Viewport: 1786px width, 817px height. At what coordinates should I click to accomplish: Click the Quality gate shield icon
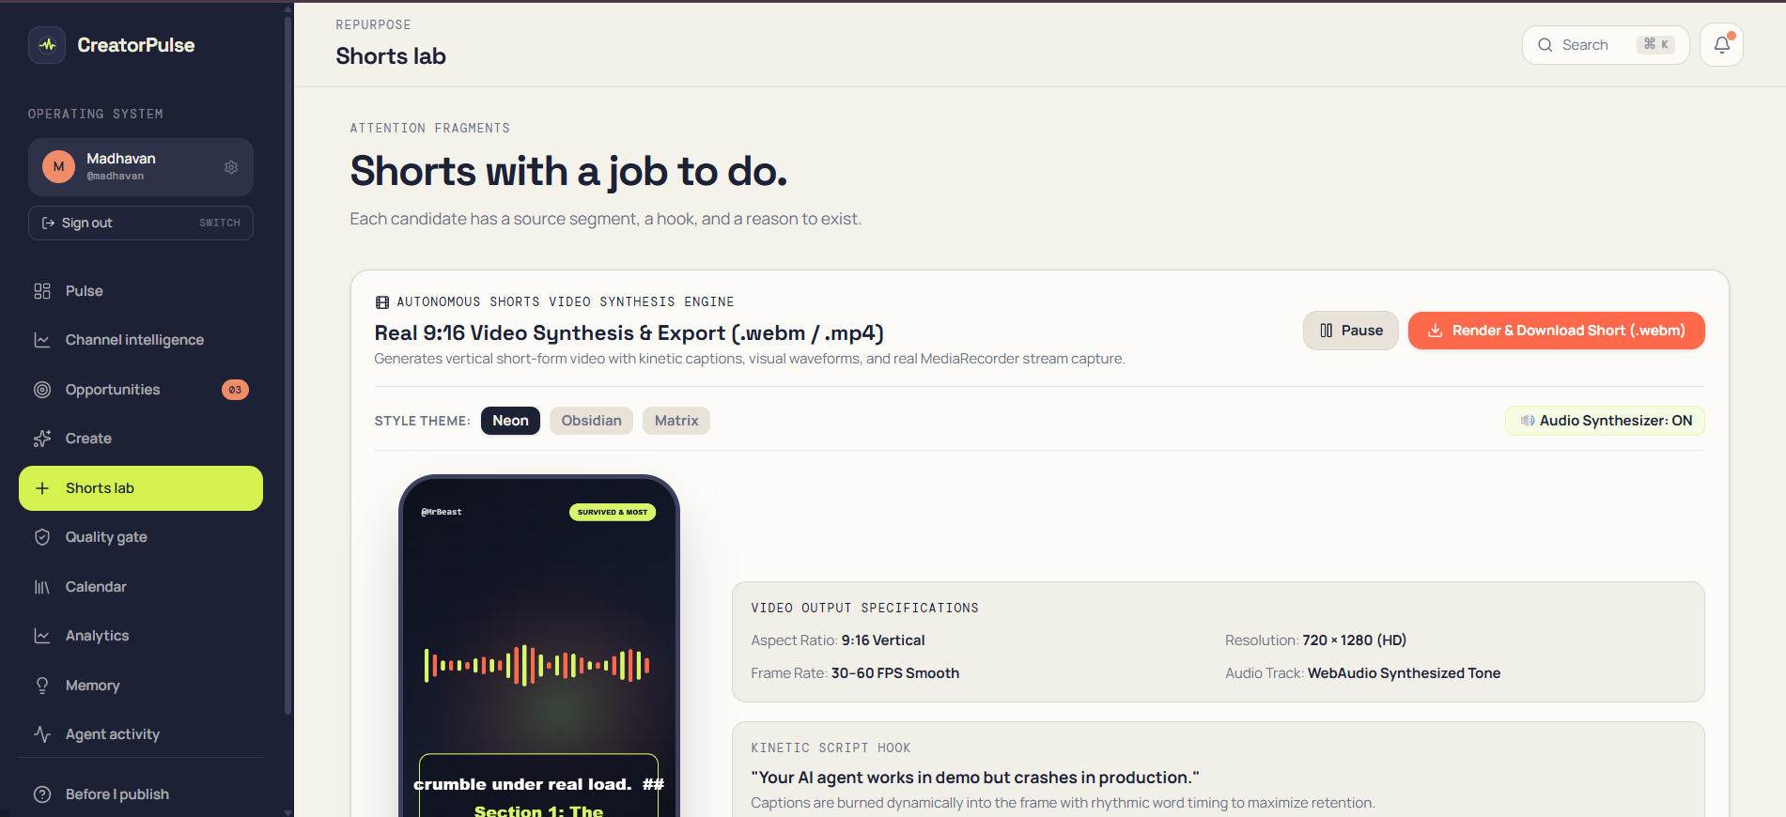pos(42,537)
